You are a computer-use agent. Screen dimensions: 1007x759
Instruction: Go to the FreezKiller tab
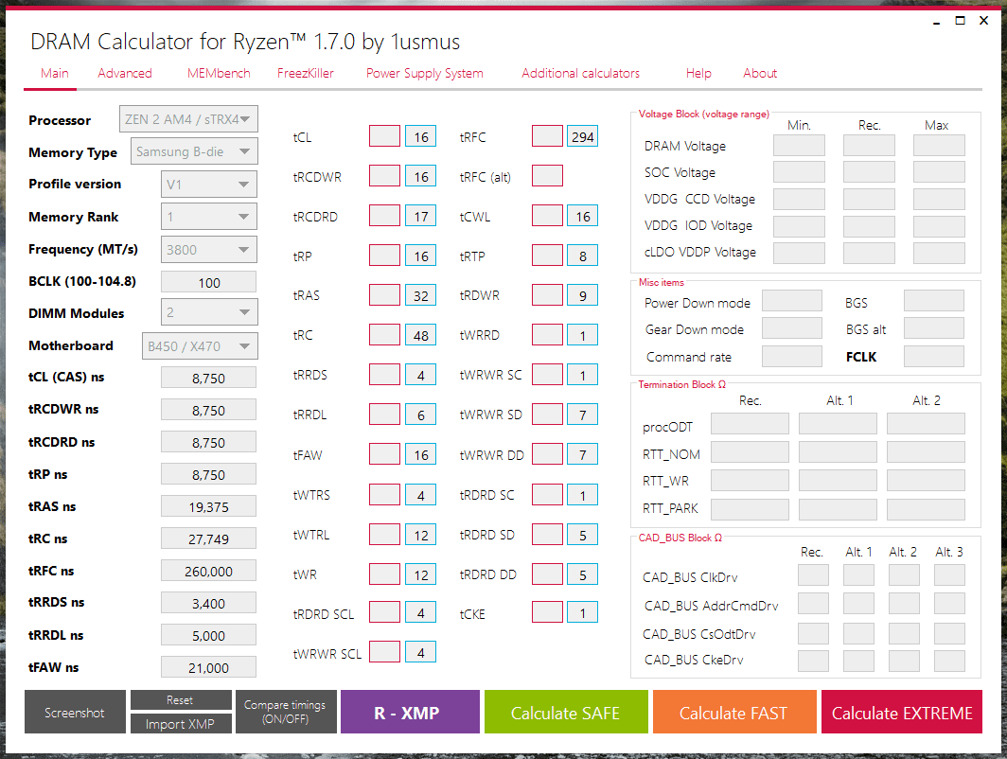305,73
